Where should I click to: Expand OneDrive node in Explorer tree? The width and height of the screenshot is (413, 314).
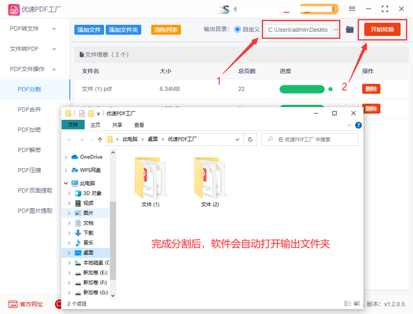coord(66,157)
